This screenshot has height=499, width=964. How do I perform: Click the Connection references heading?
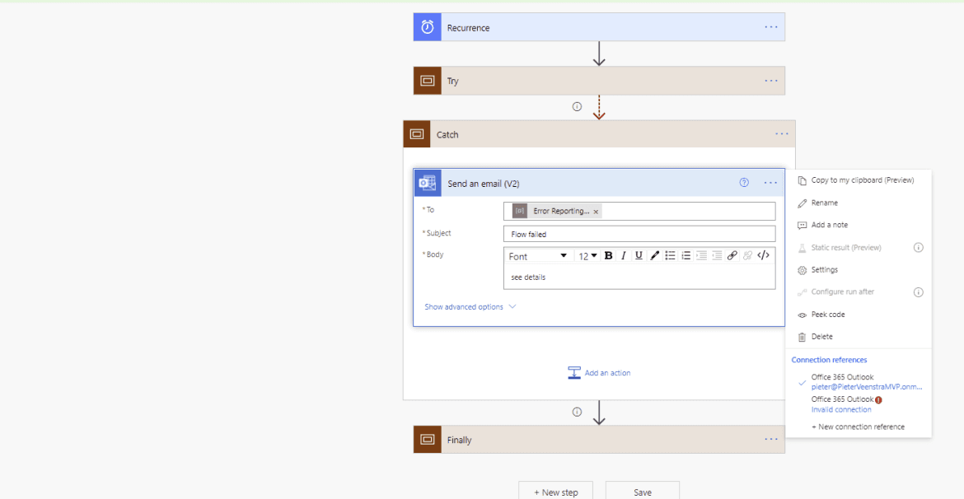pyautogui.click(x=830, y=360)
